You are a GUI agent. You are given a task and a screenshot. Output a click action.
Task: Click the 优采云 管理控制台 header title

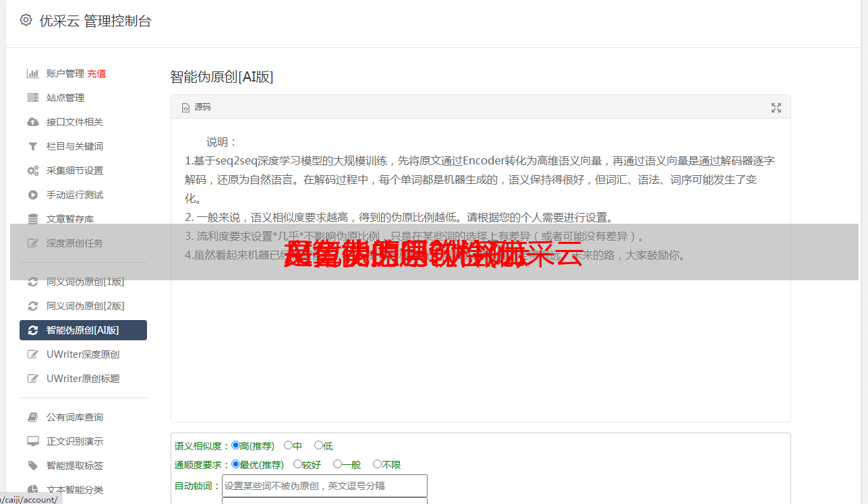pos(96,21)
